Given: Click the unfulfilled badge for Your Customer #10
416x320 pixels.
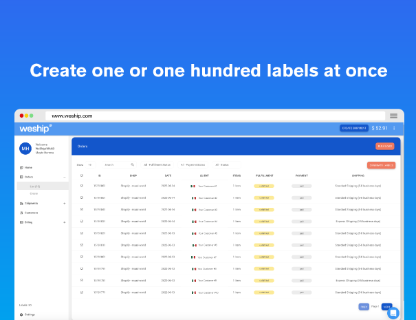Looking at the screenshot, I should coord(264,292).
